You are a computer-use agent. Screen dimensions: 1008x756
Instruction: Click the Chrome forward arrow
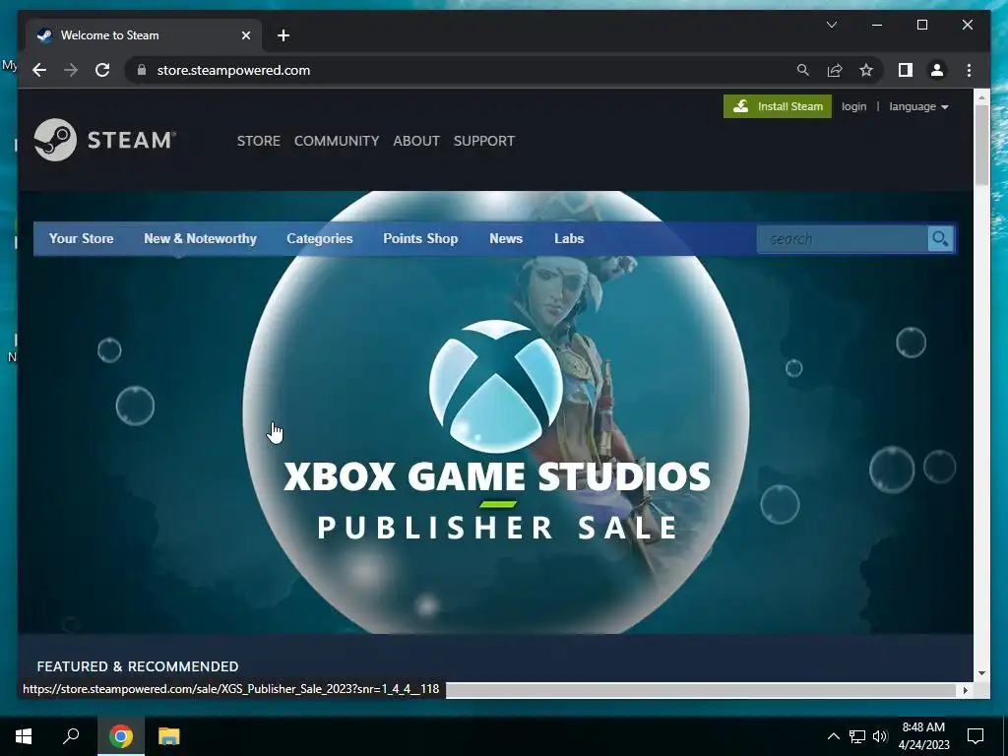pyautogui.click(x=71, y=70)
